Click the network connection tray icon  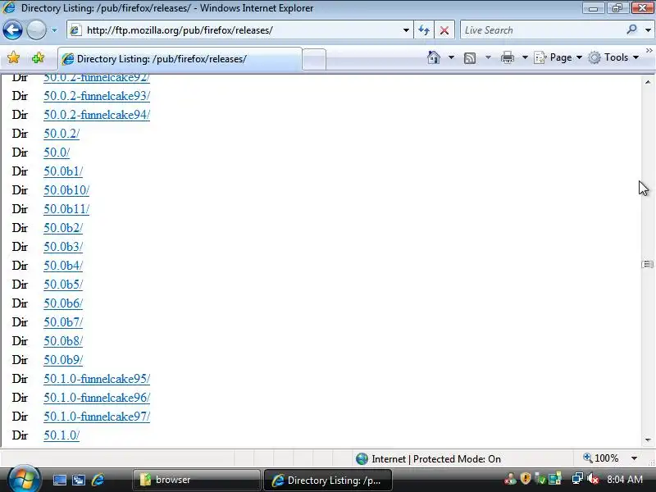pos(577,478)
